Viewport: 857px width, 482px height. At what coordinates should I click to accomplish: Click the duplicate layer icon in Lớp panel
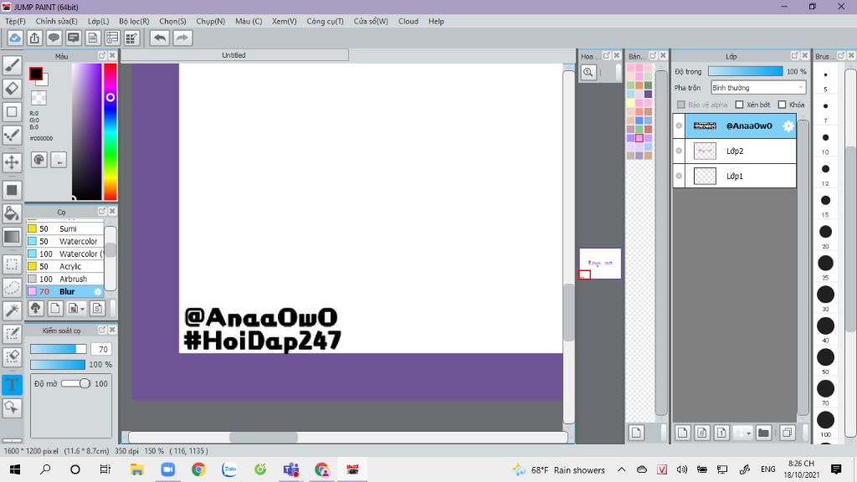[787, 433]
